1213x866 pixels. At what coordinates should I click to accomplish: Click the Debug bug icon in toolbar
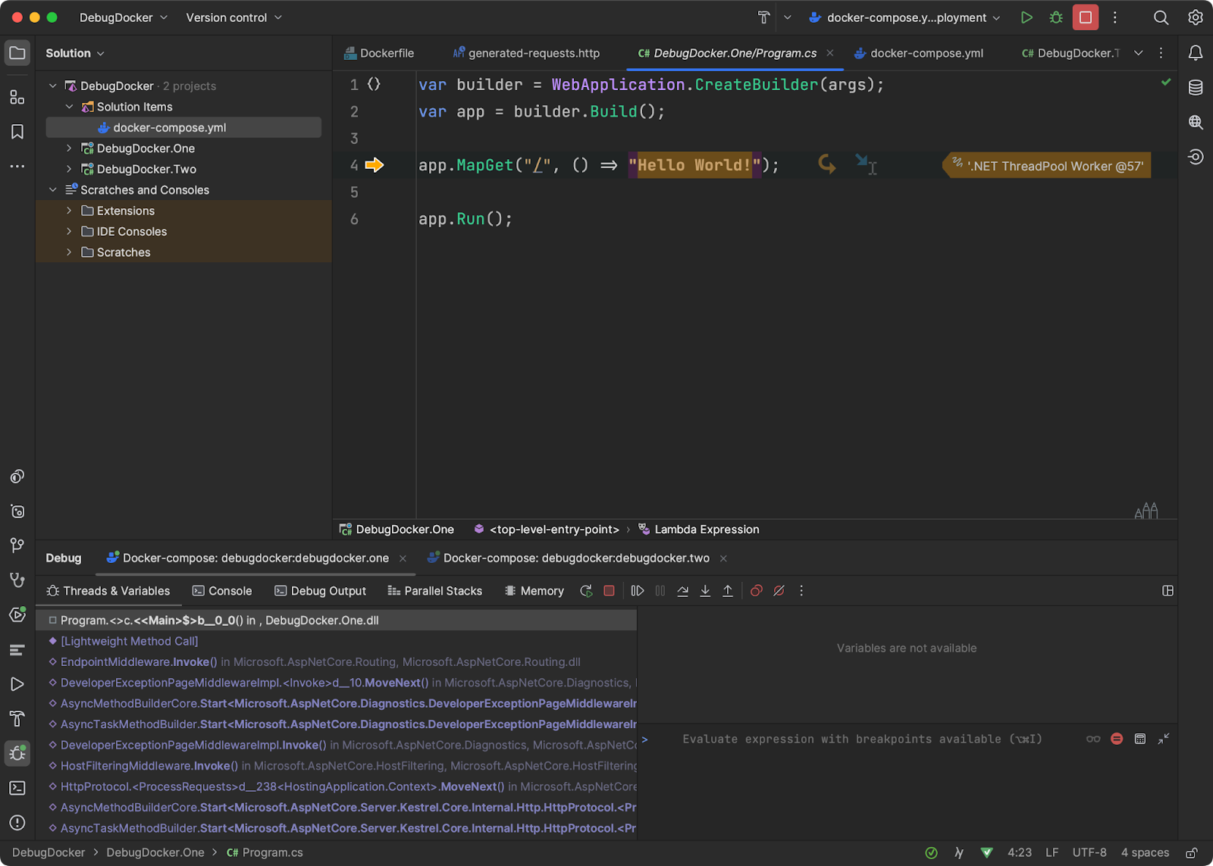[x=1056, y=17]
